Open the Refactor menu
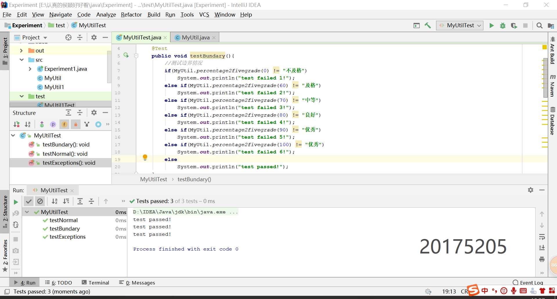Viewport: 557px width, 299px height. [131, 15]
